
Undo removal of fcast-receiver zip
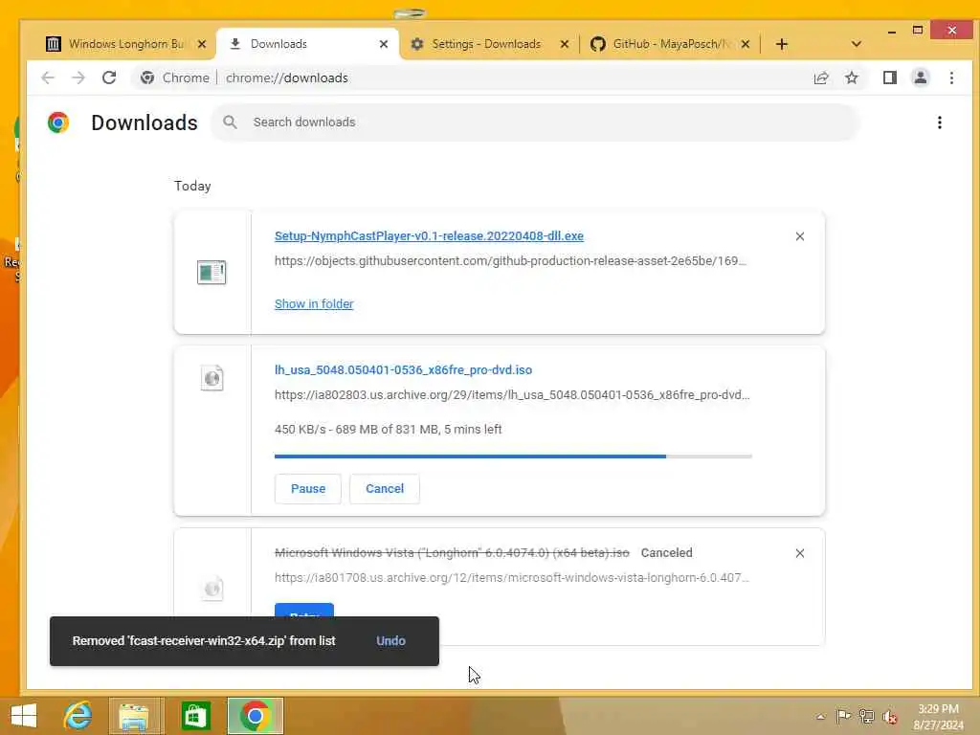[390, 640]
